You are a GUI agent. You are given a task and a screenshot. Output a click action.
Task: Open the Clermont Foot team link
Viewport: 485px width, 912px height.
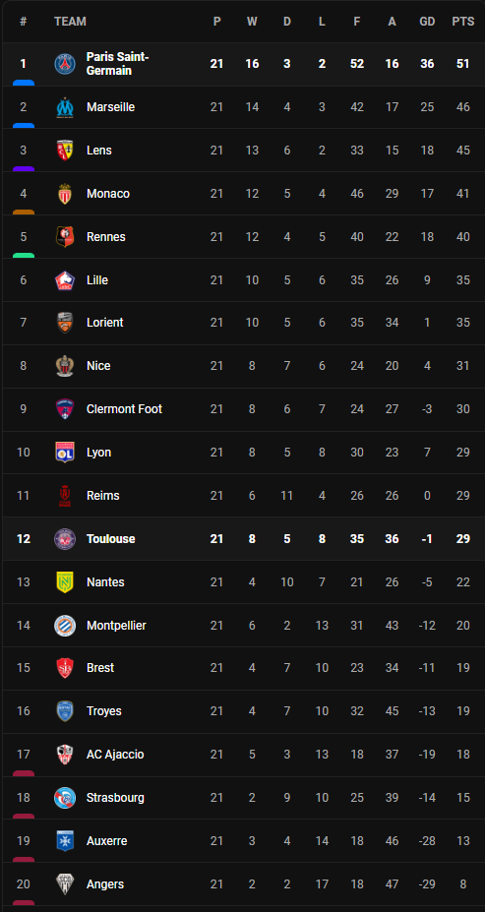(x=125, y=409)
